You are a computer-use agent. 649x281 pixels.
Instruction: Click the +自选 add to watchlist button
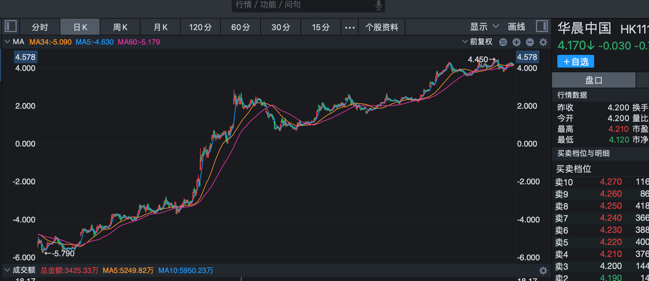pos(575,62)
